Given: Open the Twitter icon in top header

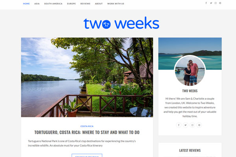Looking at the screenshot, I should pos(211,3).
